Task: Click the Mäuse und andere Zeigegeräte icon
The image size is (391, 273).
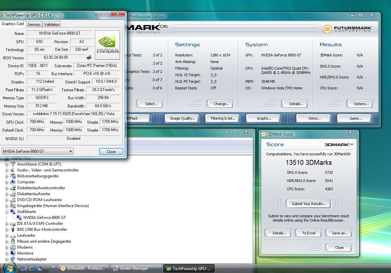Action: coord(13,241)
